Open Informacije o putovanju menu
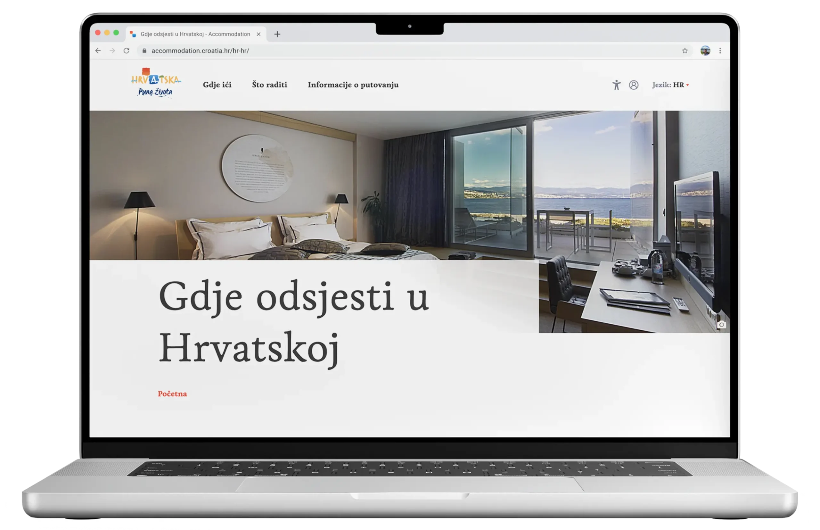The image size is (820, 530). [x=353, y=85]
